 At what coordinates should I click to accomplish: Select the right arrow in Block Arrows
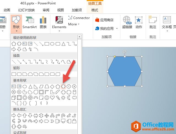click(x=13, y=115)
